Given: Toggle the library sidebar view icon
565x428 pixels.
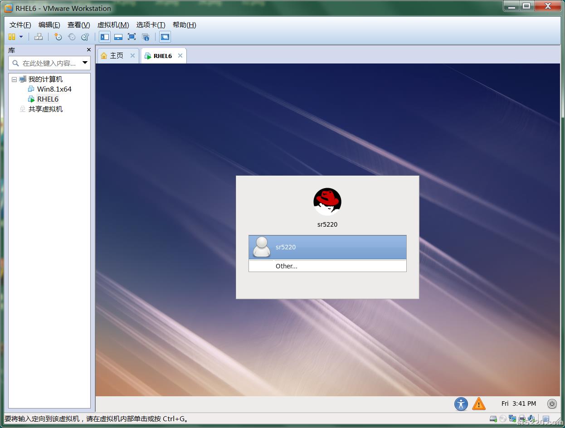Looking at the screenshot, I should coord(105,37).
